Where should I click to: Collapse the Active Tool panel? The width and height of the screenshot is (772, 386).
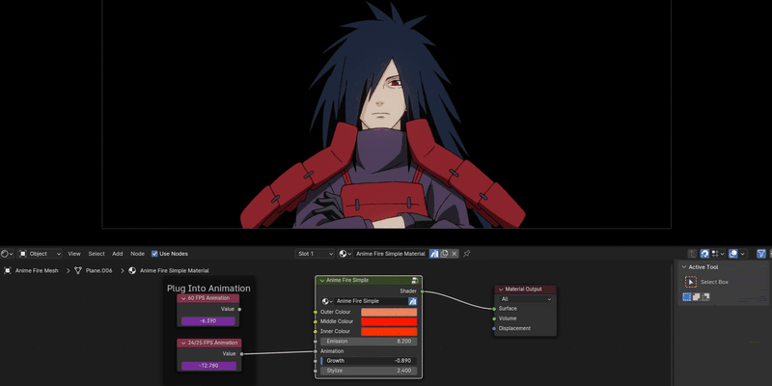(x=684, y=267)
